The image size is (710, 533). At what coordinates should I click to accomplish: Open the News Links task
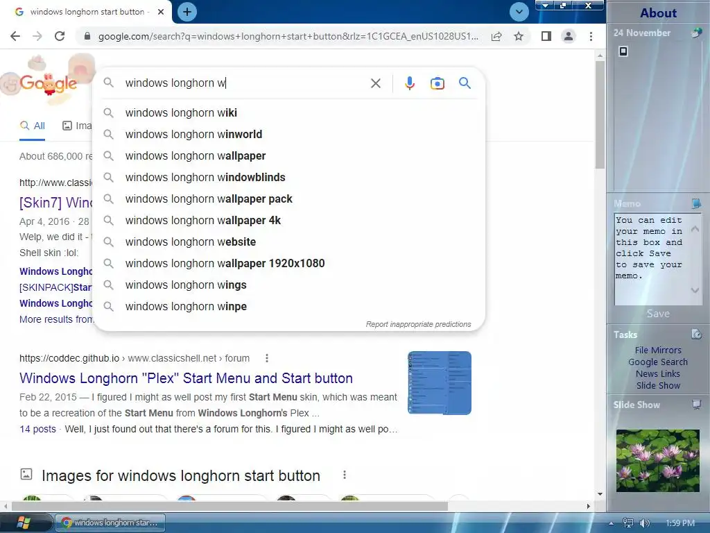tap(658, 373)
